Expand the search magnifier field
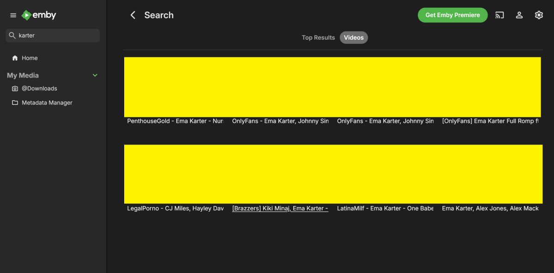554x273 pixels. click(x=12, y=35)
